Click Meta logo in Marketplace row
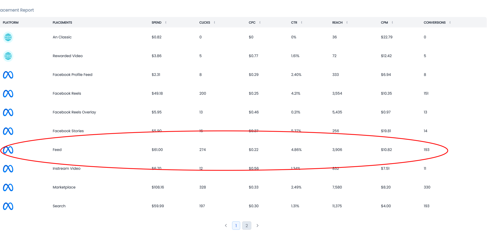 [8, 188]
